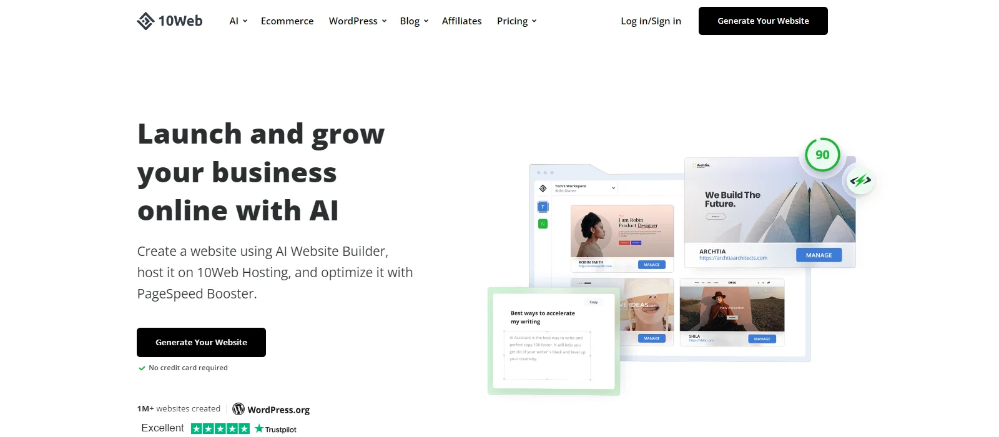Click the Trustpilot star logo
This screenshot has width=999, height=437.
point(259,429)
